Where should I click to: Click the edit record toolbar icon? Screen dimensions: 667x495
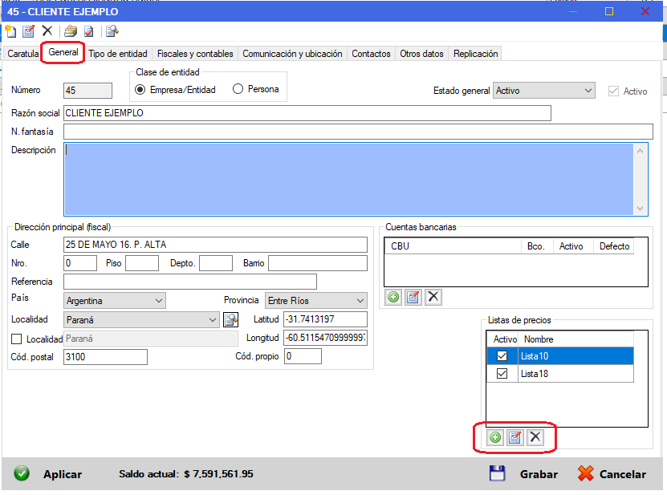coord(29,31)
